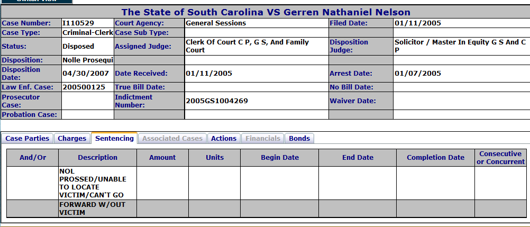Screen dimensions: 530x227
Task: Click the Completion Date column header
Action: coord(435,158)
